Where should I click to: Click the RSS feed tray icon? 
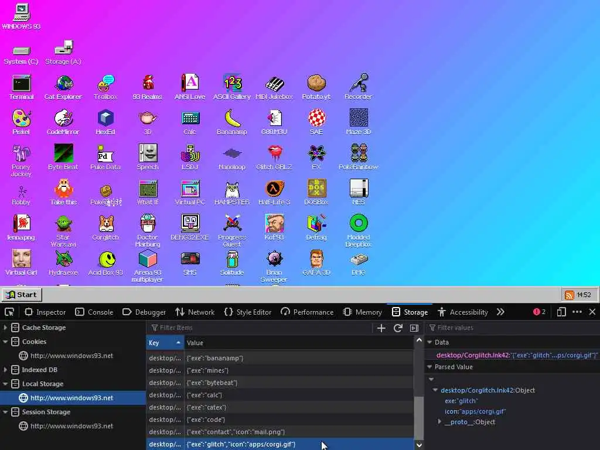click(x=570, y=295)
